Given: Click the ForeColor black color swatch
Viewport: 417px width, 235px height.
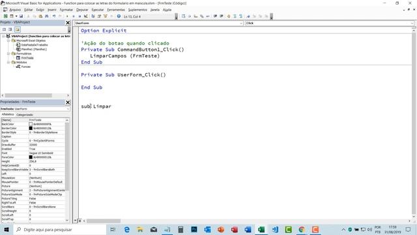Looking at the screenshot, I should 31,157.
